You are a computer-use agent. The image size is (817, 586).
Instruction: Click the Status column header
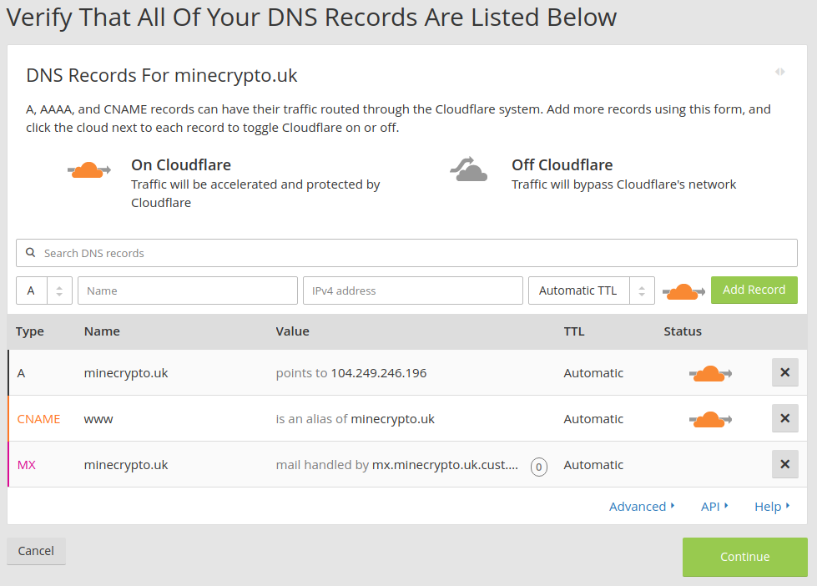coord(683,331)
